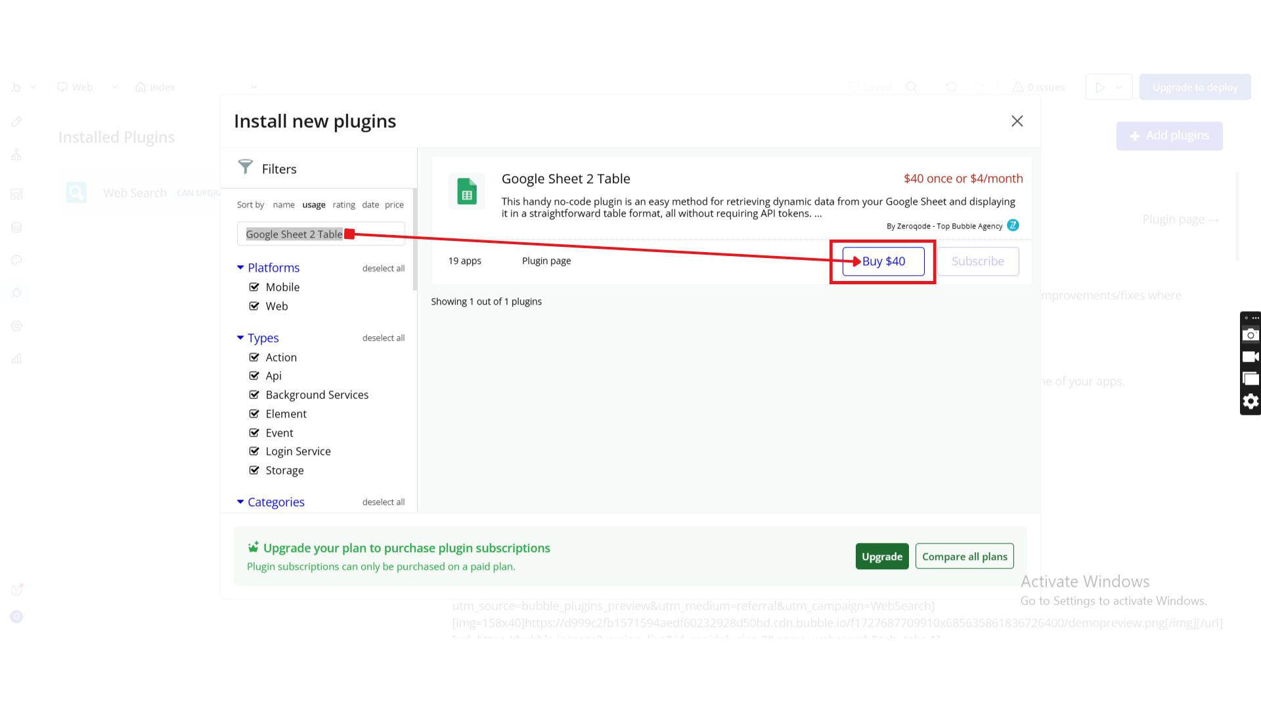Viewport: 1261px width, 709px height.
Task: Uncheck the Mobile platform checkbox
Action: pyautogui.click(x=254, y=287)
